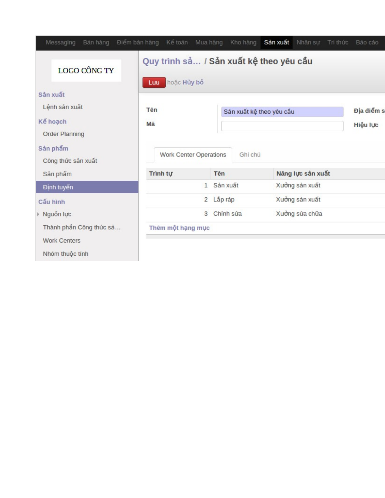The height and width of the screenshot is (498, 385).
Task: Select the Sản xuất top menu
Action: 277,42
